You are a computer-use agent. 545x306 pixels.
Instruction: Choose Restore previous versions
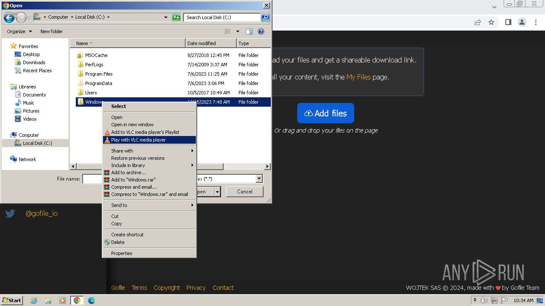[x=149, y=158]
